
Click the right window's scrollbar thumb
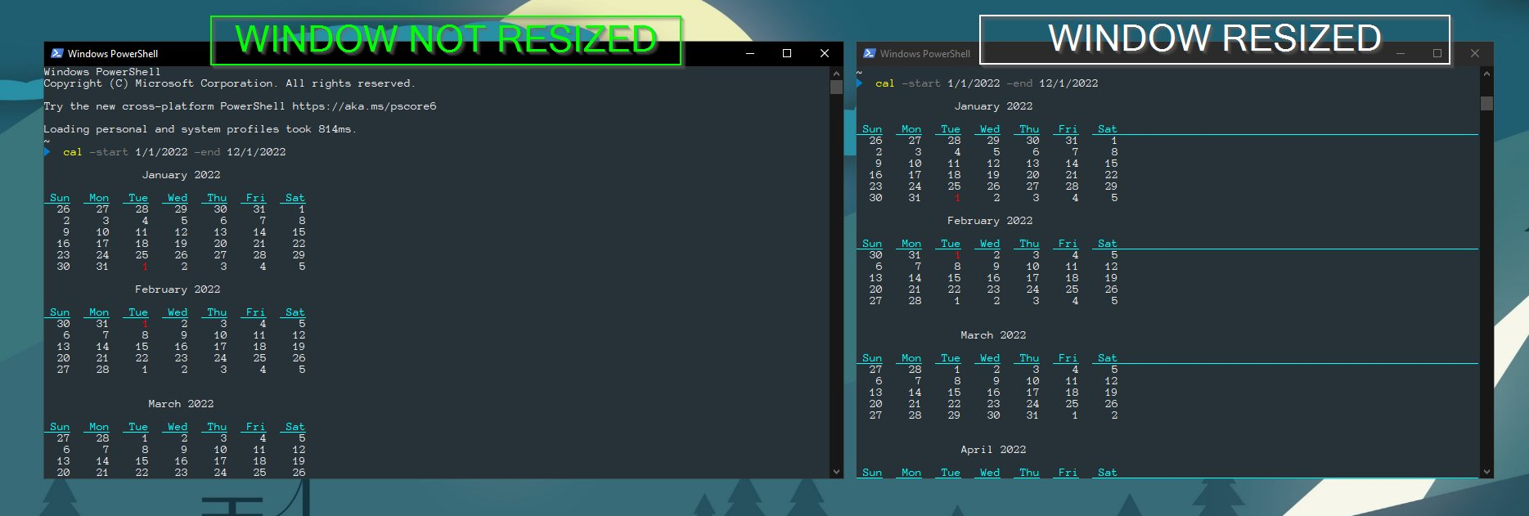pyautogui.click(x=1486, y=103)
